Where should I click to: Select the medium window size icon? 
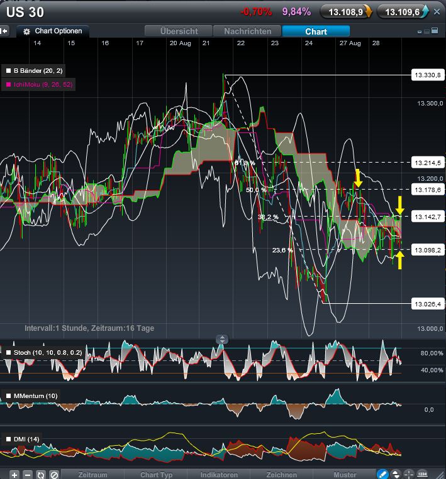point(426,31)
